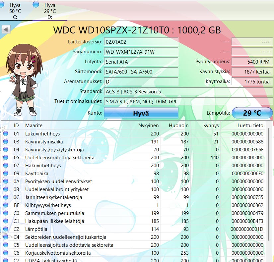Click the Sarjanumero serial number field
This screenshot has width=274, height=262.
[141, 52]
